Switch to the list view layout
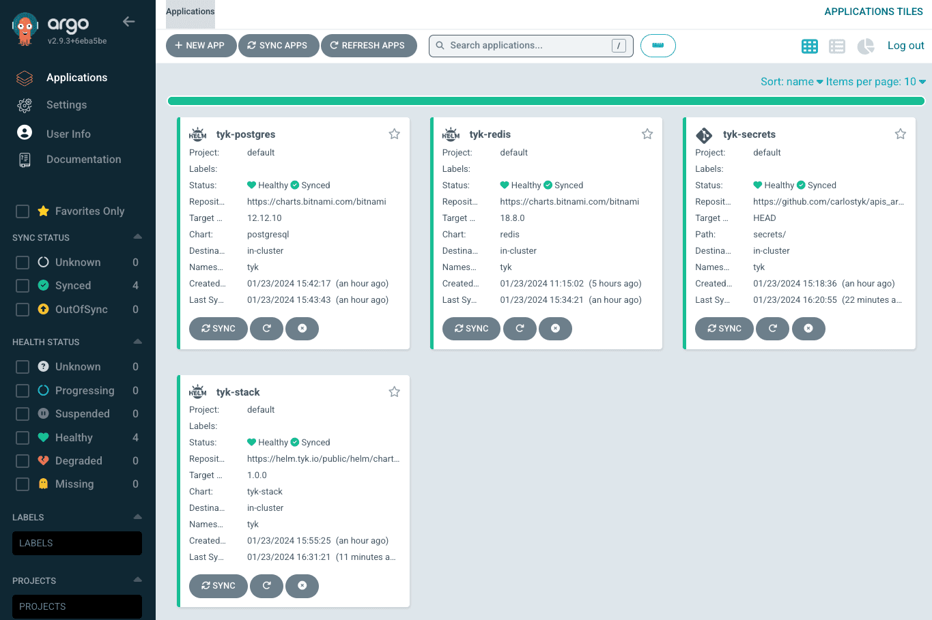 click(x=837, y=46)
